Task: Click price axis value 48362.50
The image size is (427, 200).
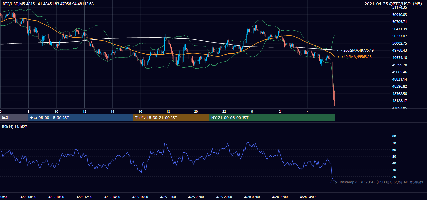Action: click(400, 94)
